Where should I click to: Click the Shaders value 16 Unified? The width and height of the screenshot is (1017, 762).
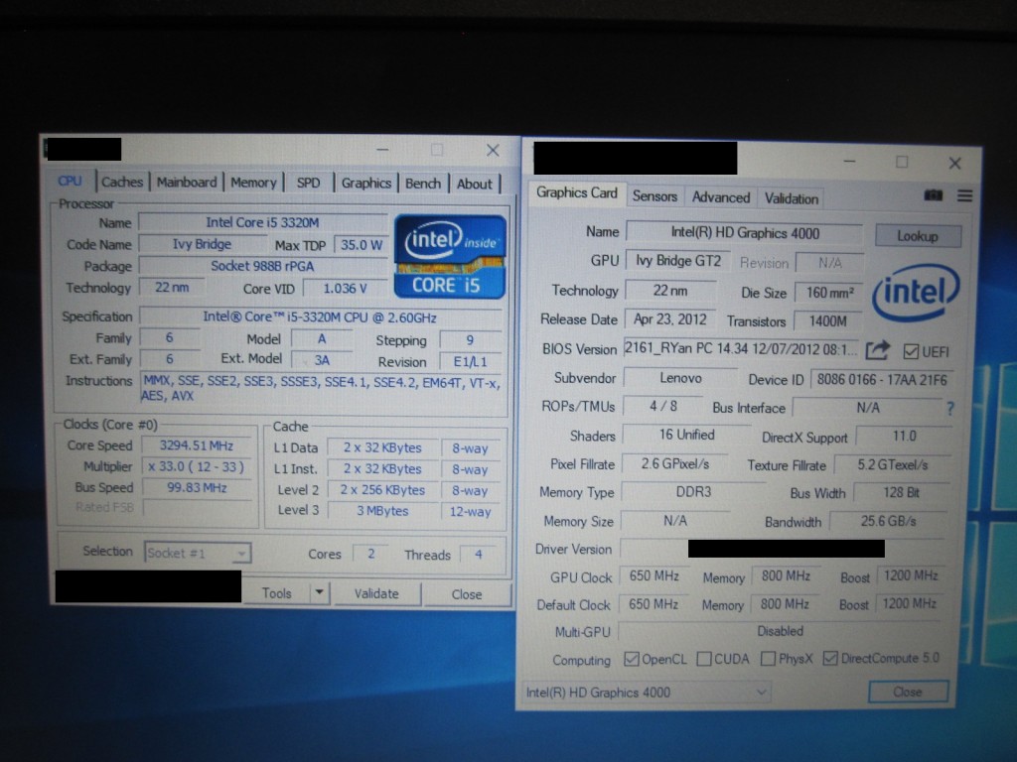point(687,435)
